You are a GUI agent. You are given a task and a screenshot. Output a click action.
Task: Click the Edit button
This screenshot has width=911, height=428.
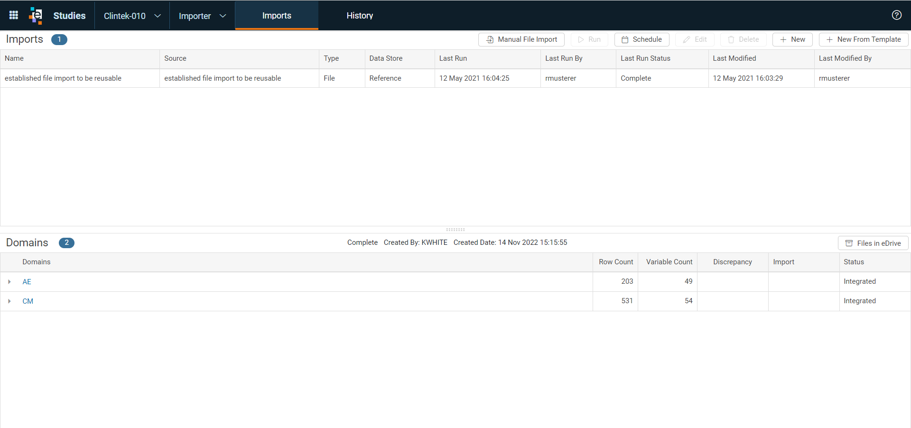click(x=695, y=39)
